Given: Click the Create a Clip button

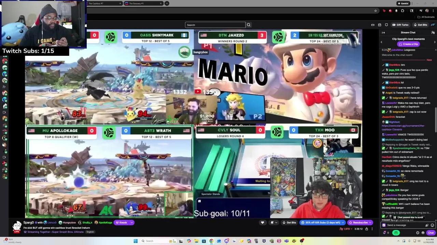Looking at the screenshot, I should (408, 44).
